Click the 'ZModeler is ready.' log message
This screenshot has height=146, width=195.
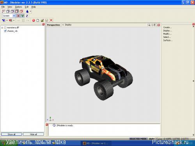click(x=65, y=125)
